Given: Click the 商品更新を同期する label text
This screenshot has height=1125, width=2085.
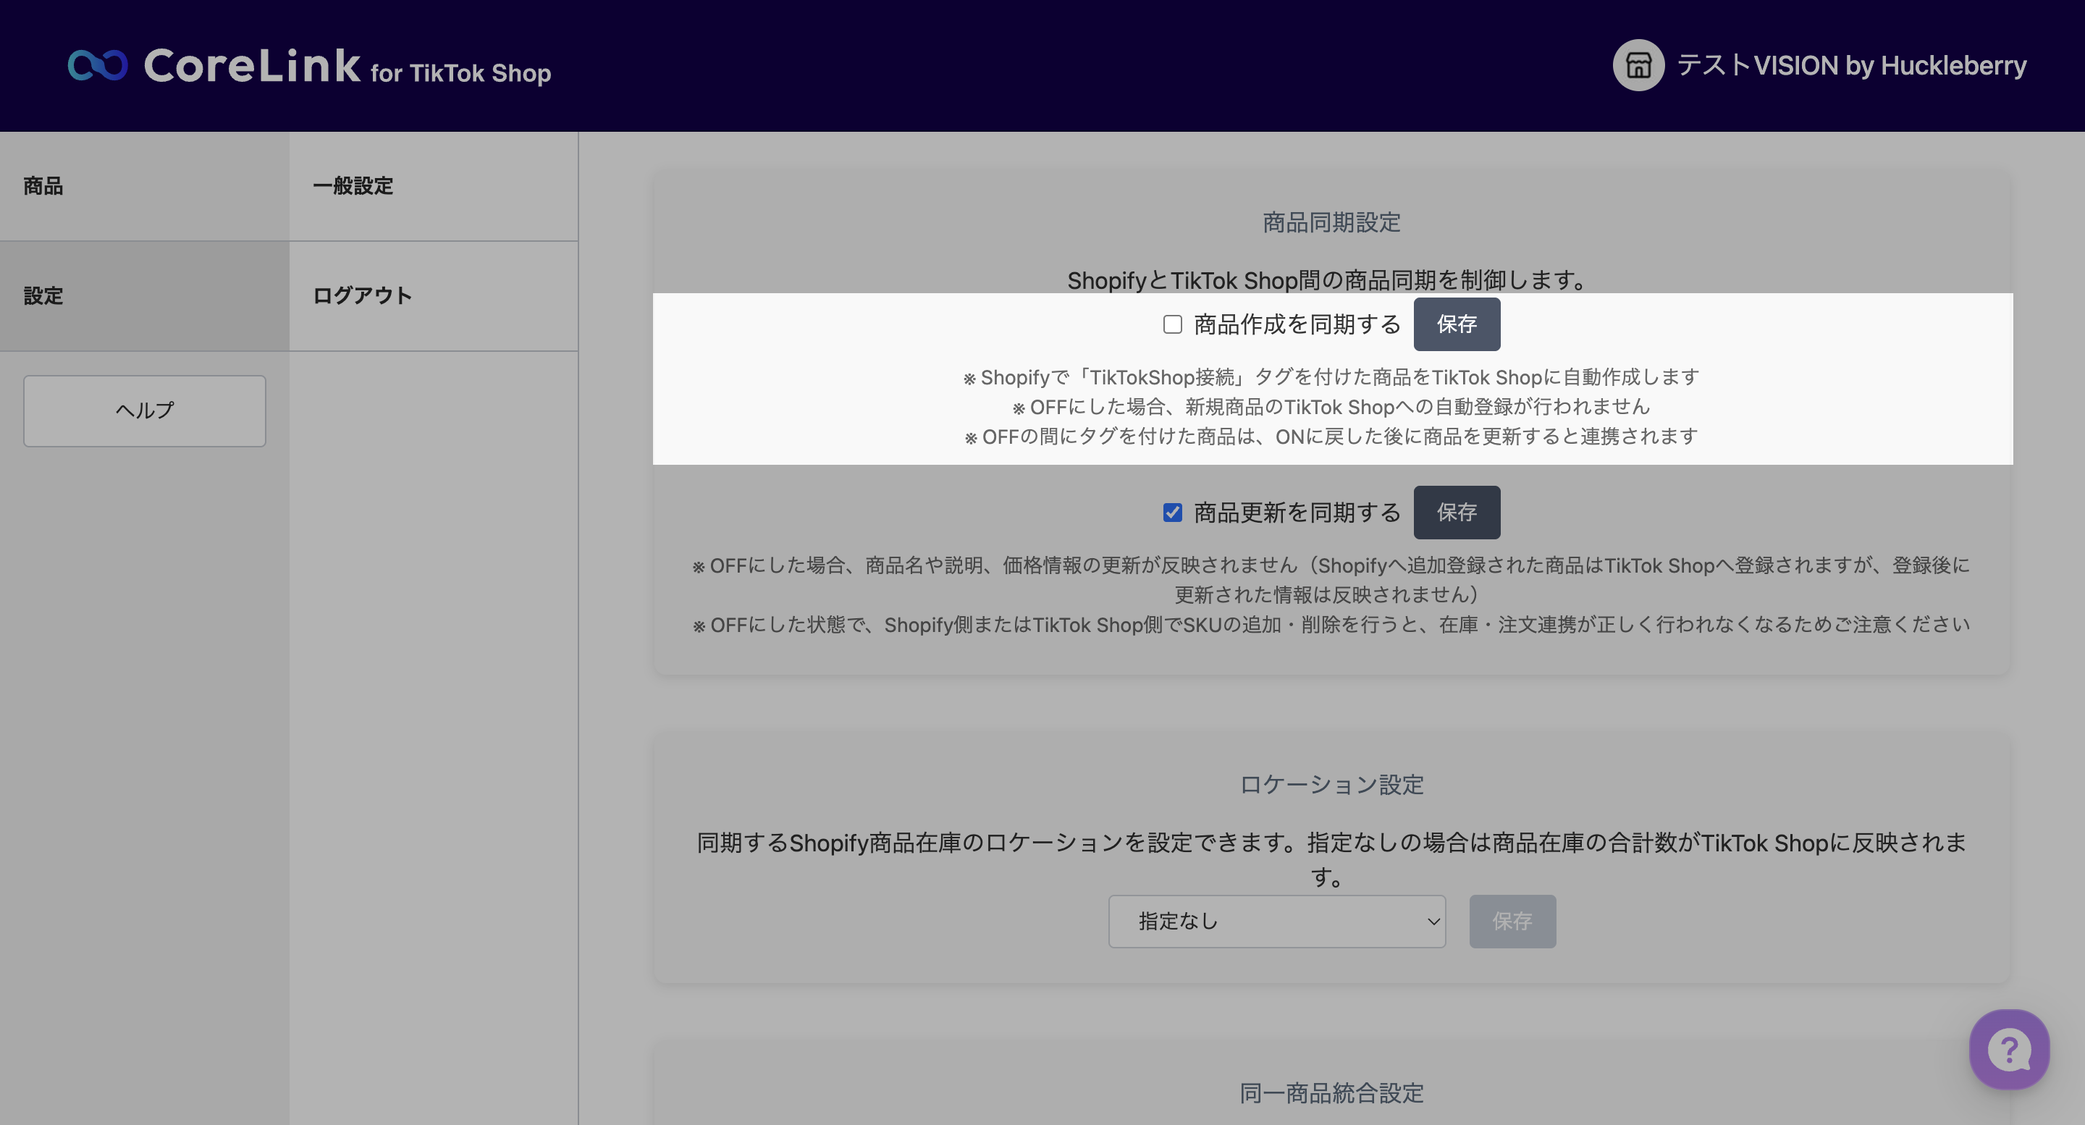Looking at the screenshot, I should tap(1297, 513).
